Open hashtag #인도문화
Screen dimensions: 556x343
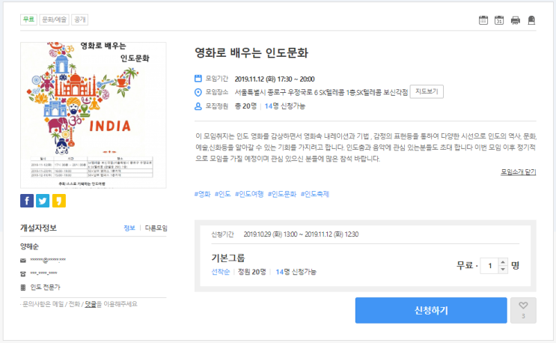(282, 194)
